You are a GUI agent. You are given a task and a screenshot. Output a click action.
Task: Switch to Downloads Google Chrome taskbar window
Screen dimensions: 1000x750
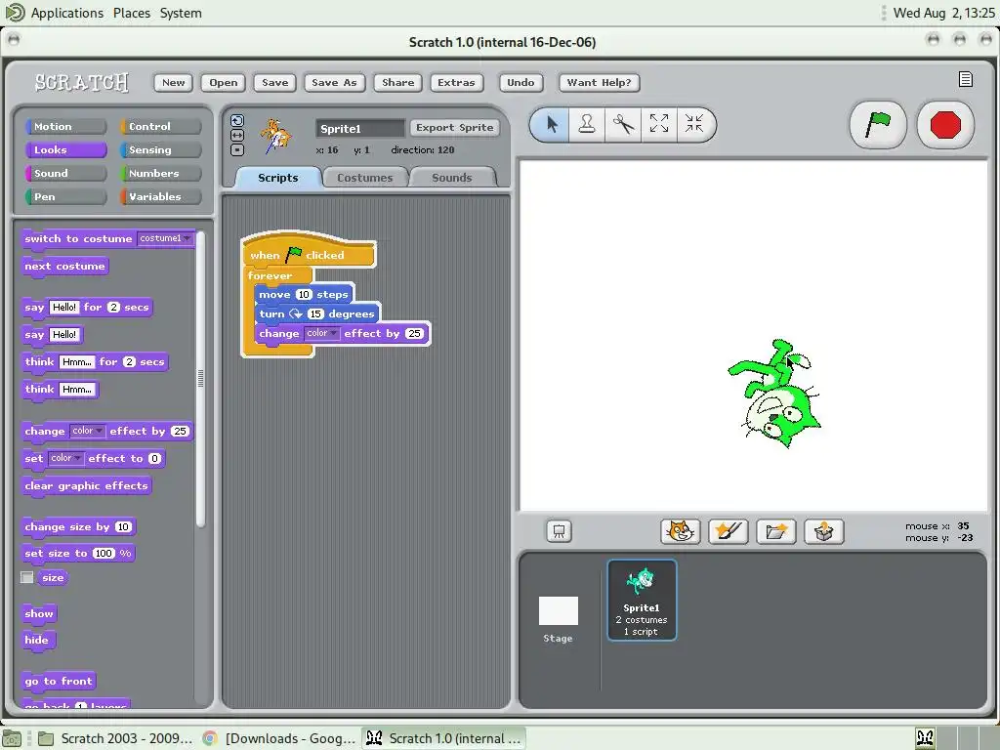[279, 738]
